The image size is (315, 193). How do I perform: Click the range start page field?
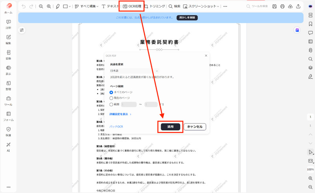129,104
